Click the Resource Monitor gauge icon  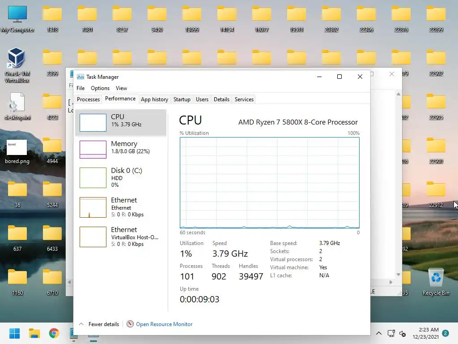pos(130,324)
